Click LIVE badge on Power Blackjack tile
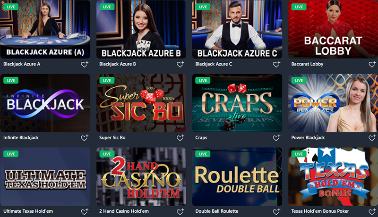The image size is (378, 217). point(299,80)
